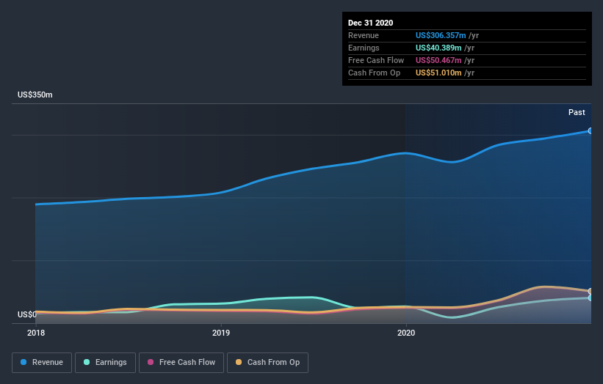Click the 2020 x-axis label

tap(406, 333)
